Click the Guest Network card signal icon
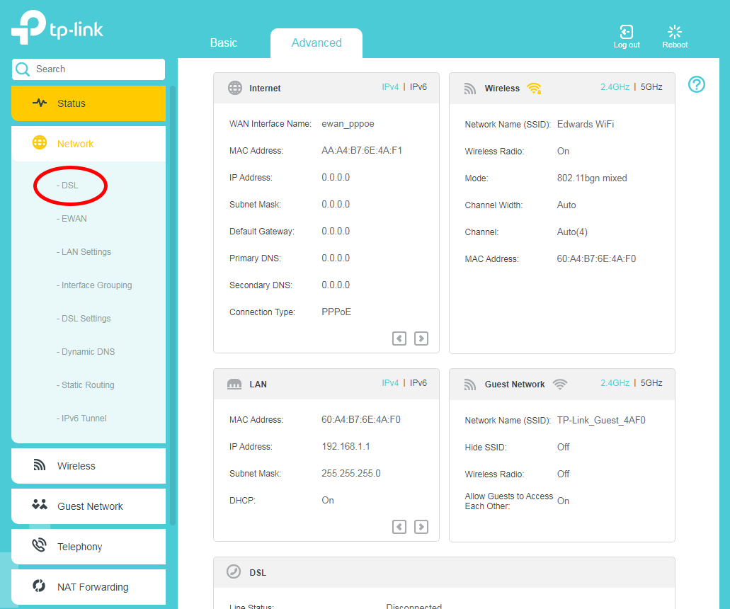730x609 pixels. (x=470, y=384)
